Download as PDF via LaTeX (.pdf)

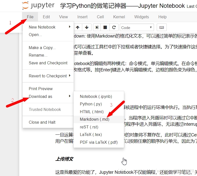pyautogui.click(x=99, y=142)
